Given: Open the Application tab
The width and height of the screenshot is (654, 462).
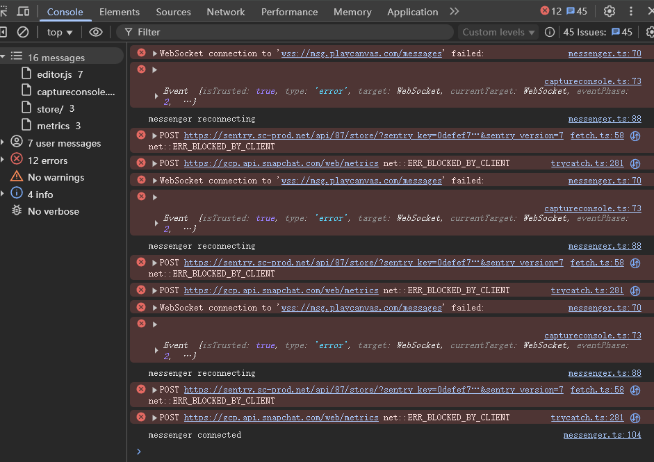Looking at the screenshot, I should coord(413,12).
